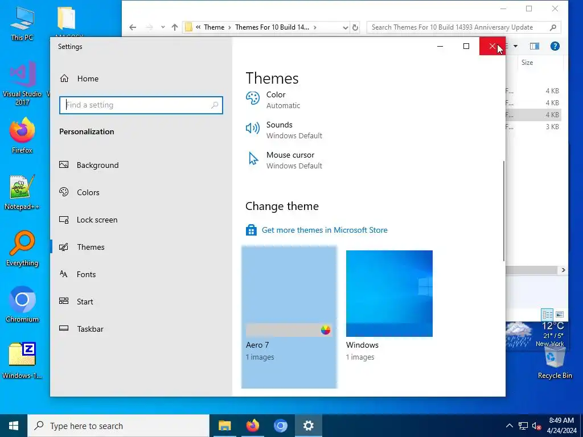583x437 pixels.
Task: Click the Color palette icon in Themes
Action: (x=253, y=98)
